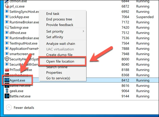Select RuntimeBroker.exe name in PID 7172 row

click(24, 22)
